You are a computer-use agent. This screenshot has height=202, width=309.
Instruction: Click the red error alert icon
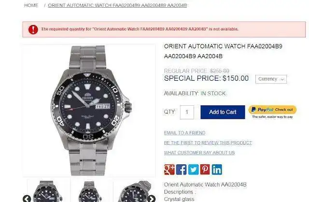coord(33,29)
